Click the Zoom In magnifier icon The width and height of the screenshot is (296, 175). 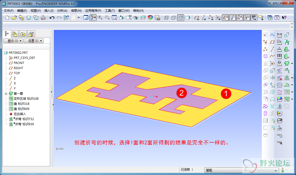(100, 18)
